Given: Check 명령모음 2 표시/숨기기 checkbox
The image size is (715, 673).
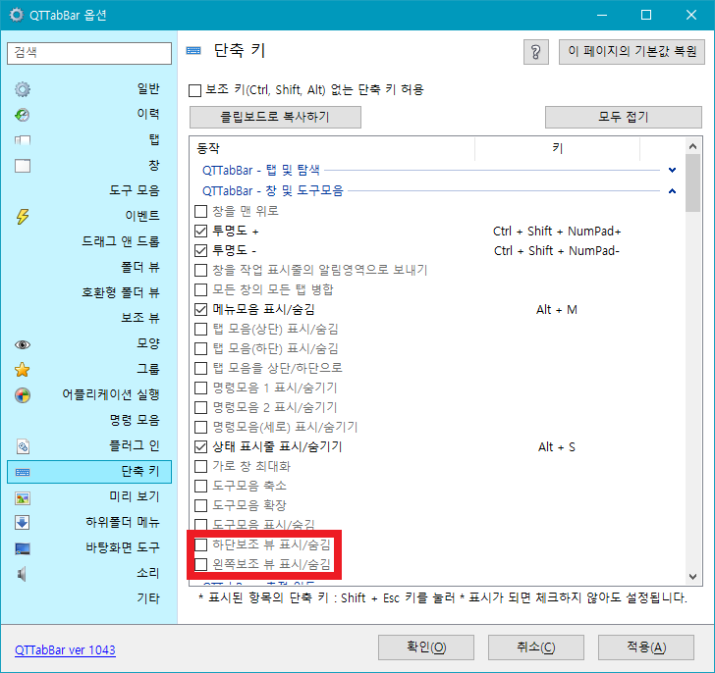Looking at the screenshot, I should 200,407.
